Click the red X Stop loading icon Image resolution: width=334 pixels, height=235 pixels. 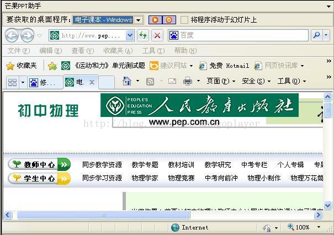pyautogui.click(x=157, y=35)
